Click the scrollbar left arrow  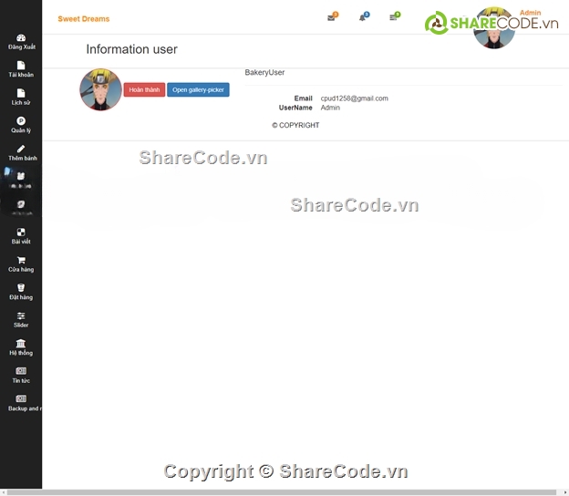click(4, 492)
